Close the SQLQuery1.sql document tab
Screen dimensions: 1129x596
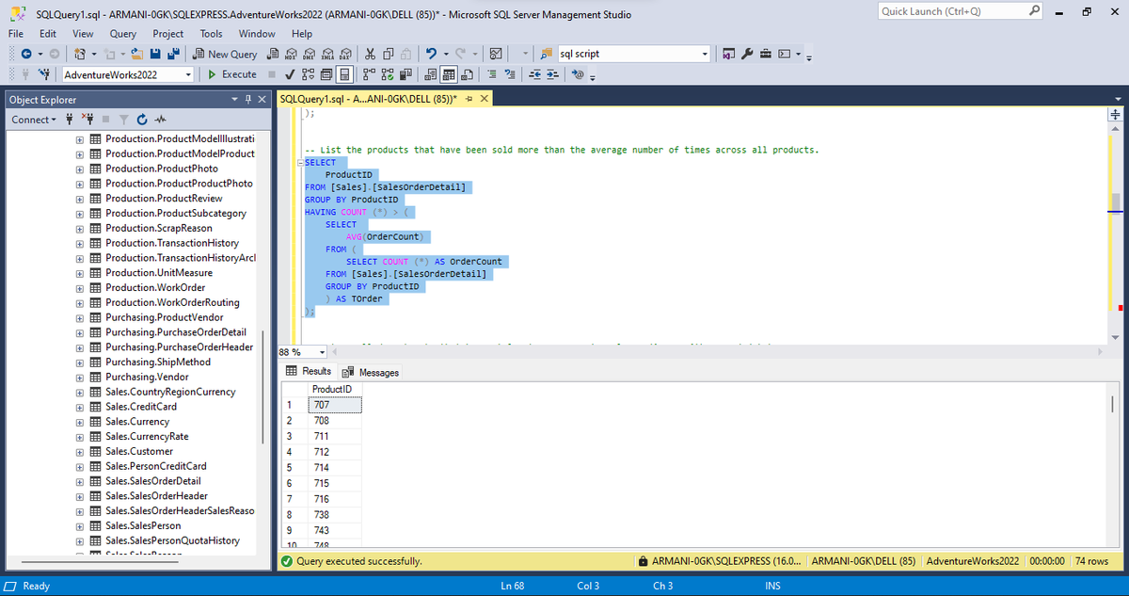(484, 100)
